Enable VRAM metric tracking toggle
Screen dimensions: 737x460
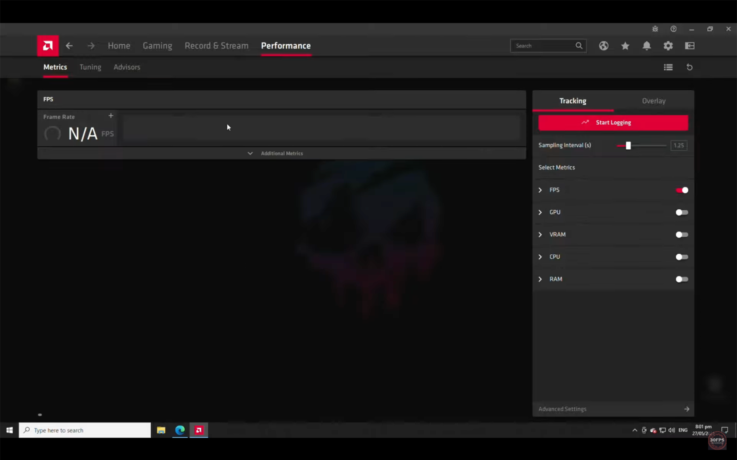pyautogui.click(x=682, y=235)
